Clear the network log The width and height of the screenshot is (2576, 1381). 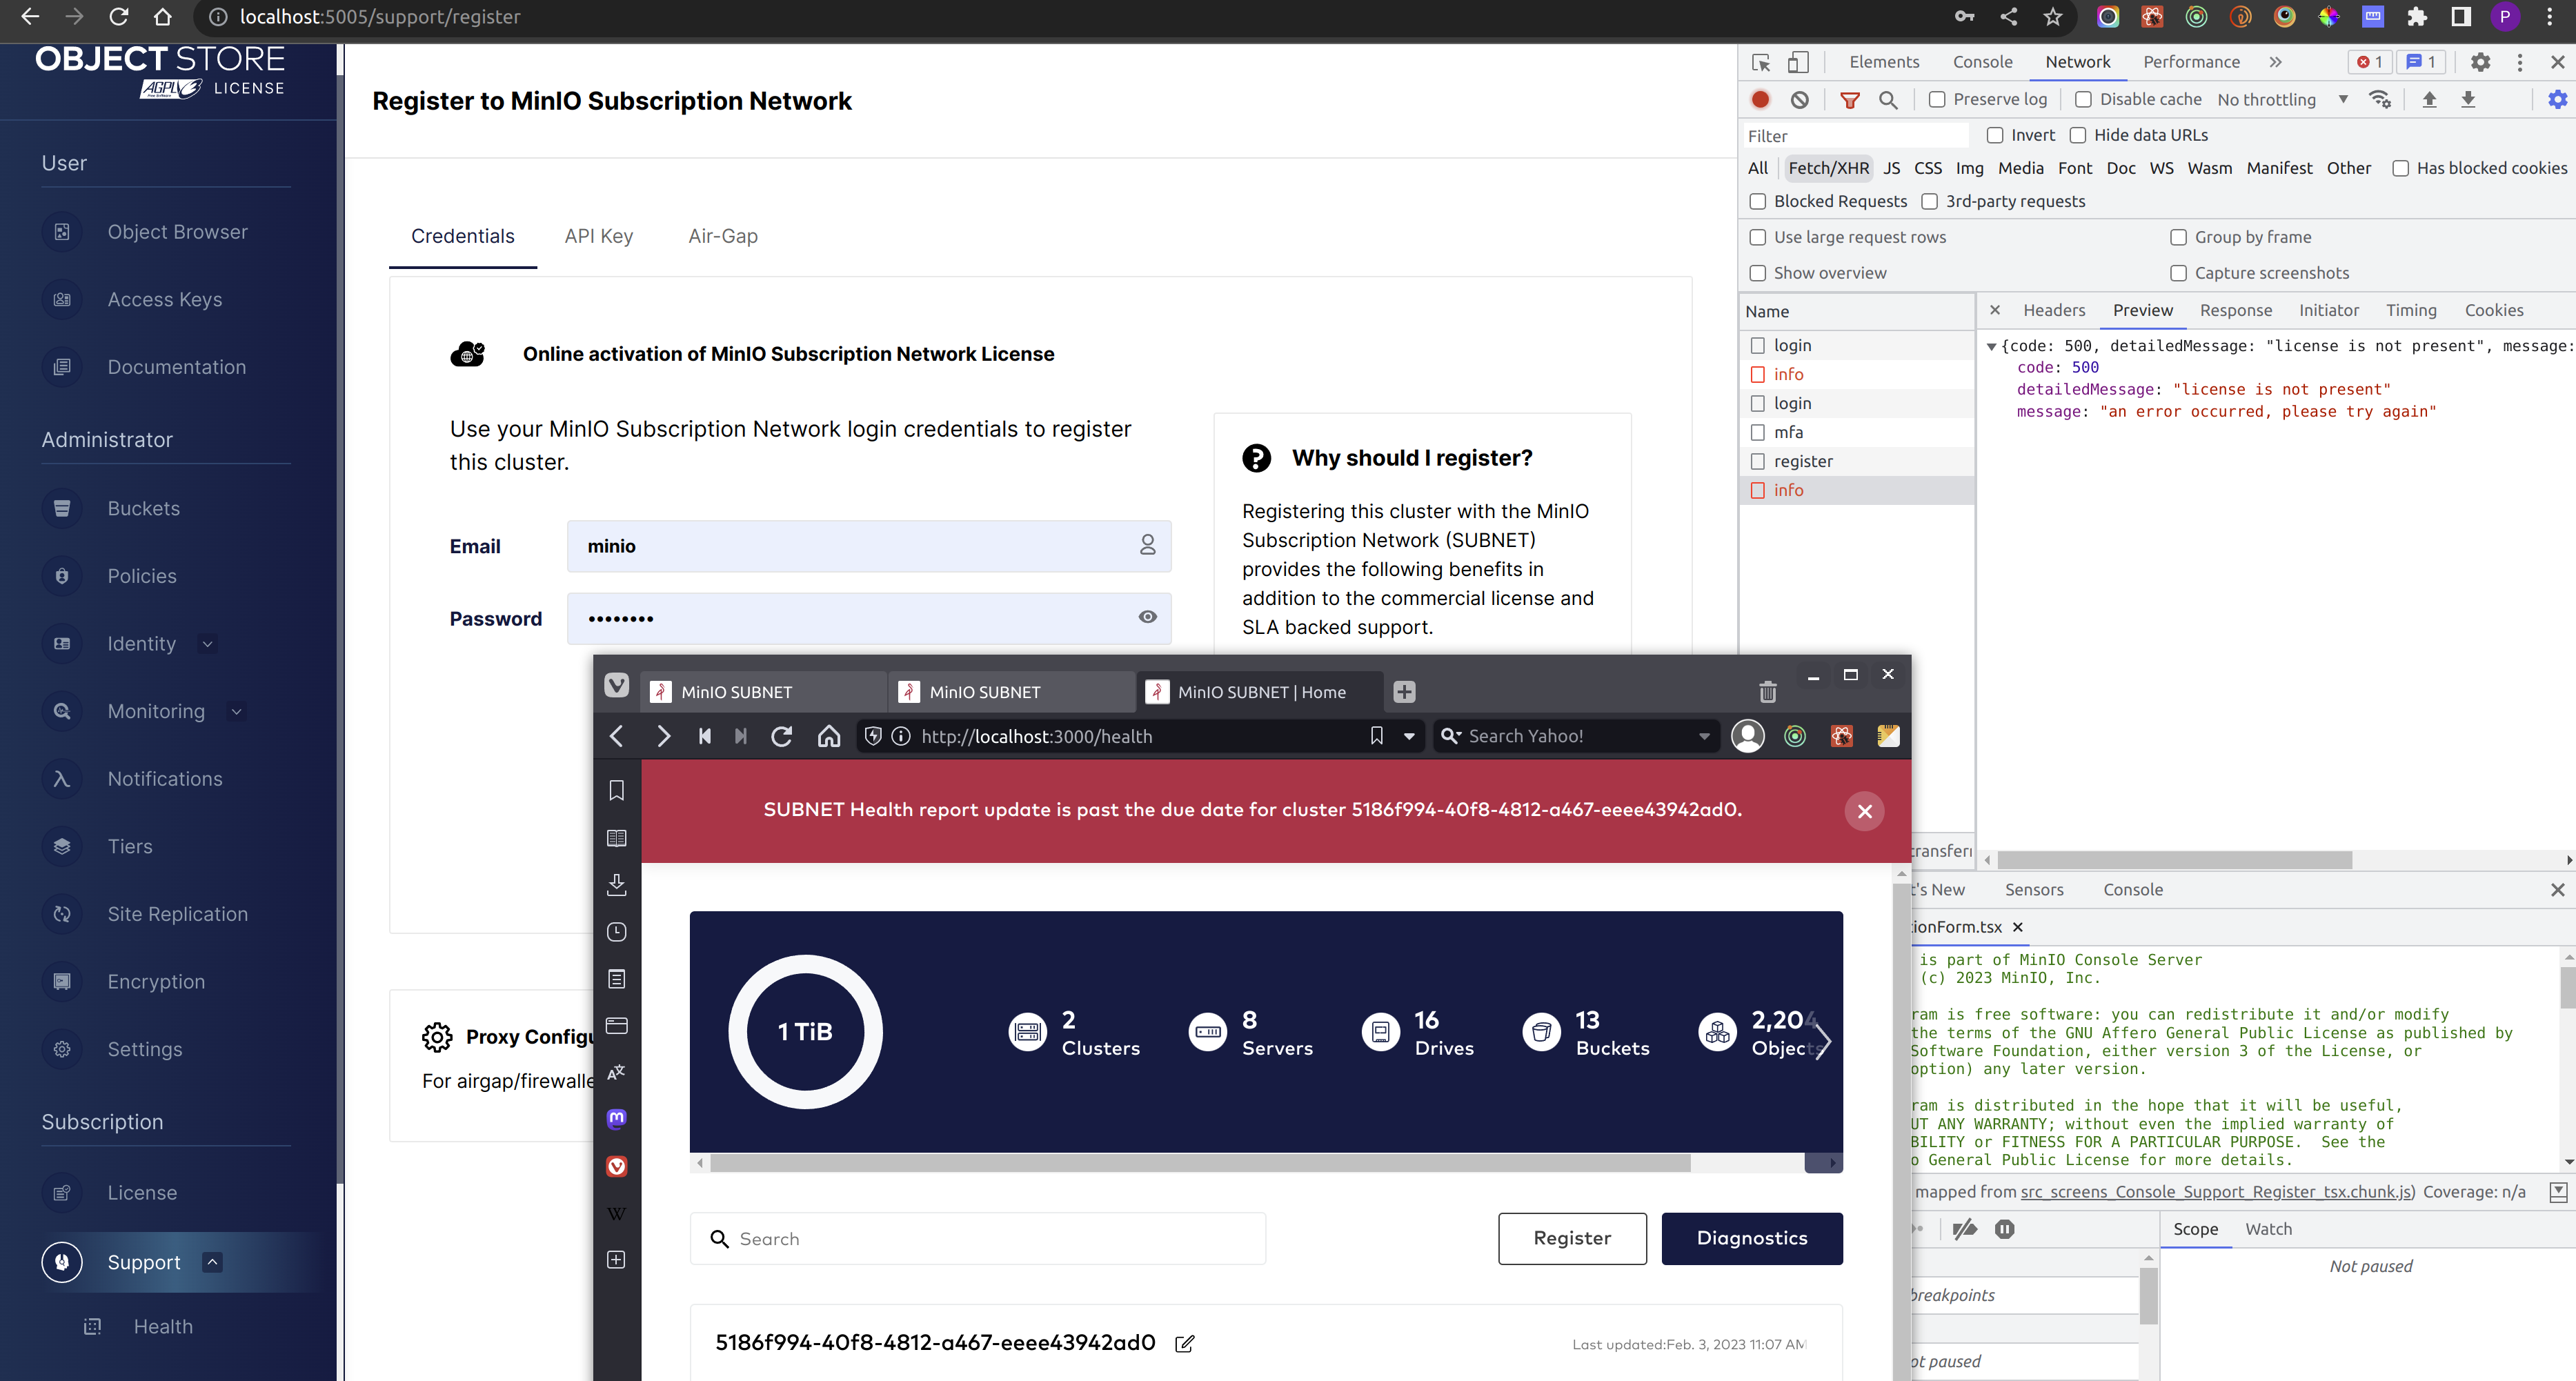click(1799, 99)
